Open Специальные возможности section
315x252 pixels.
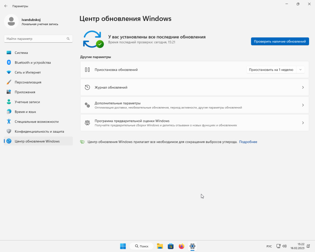[38, 121]
